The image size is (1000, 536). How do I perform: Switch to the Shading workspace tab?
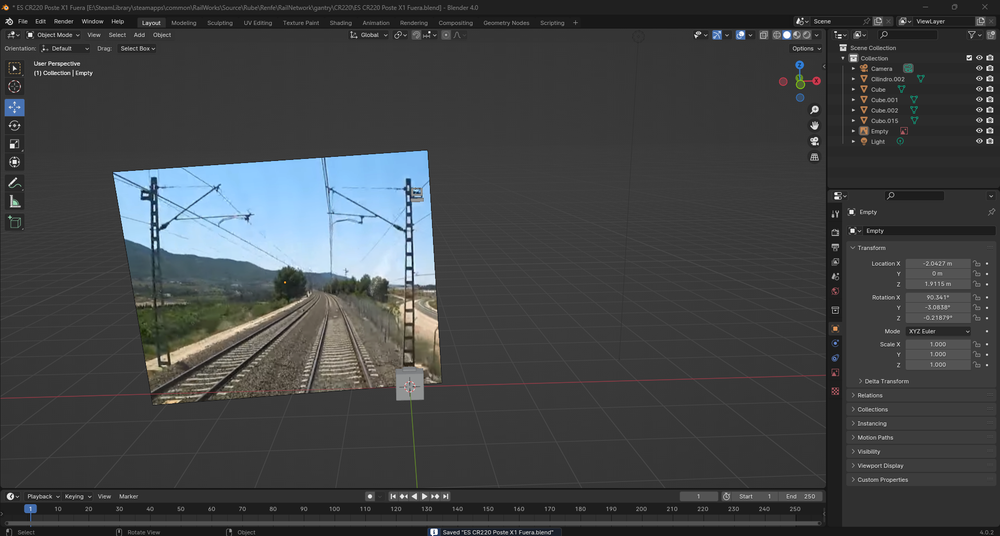click(340, 23)
